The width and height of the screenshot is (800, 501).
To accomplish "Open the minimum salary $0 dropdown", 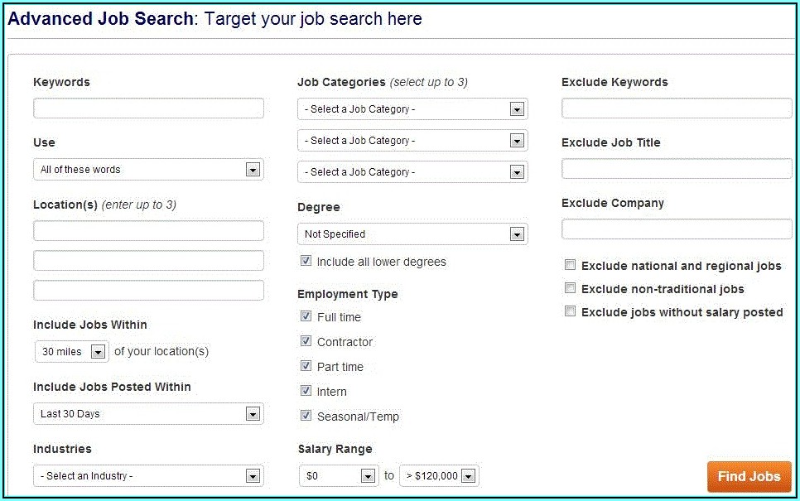I will click(x=339, y=476).
